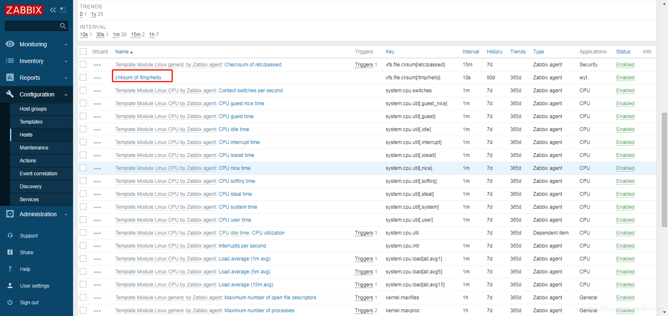Check the CPU softirq time row
The image size is (668, 316).
click(x=83, y=181)
